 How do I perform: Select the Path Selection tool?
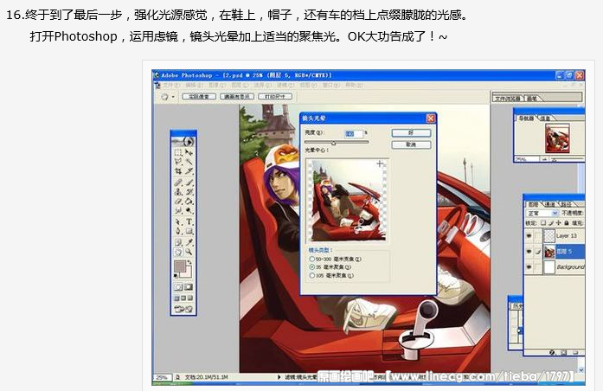(178, 221)
